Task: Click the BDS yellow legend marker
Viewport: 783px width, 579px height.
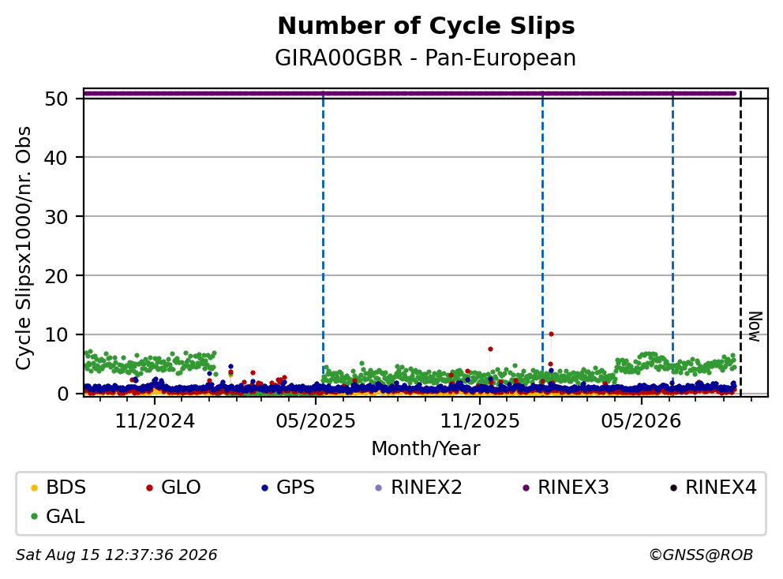Action: tap(34, 487)
